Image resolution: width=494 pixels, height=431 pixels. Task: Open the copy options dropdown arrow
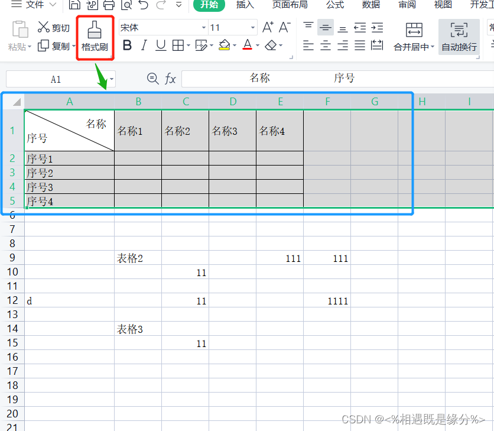74,46
